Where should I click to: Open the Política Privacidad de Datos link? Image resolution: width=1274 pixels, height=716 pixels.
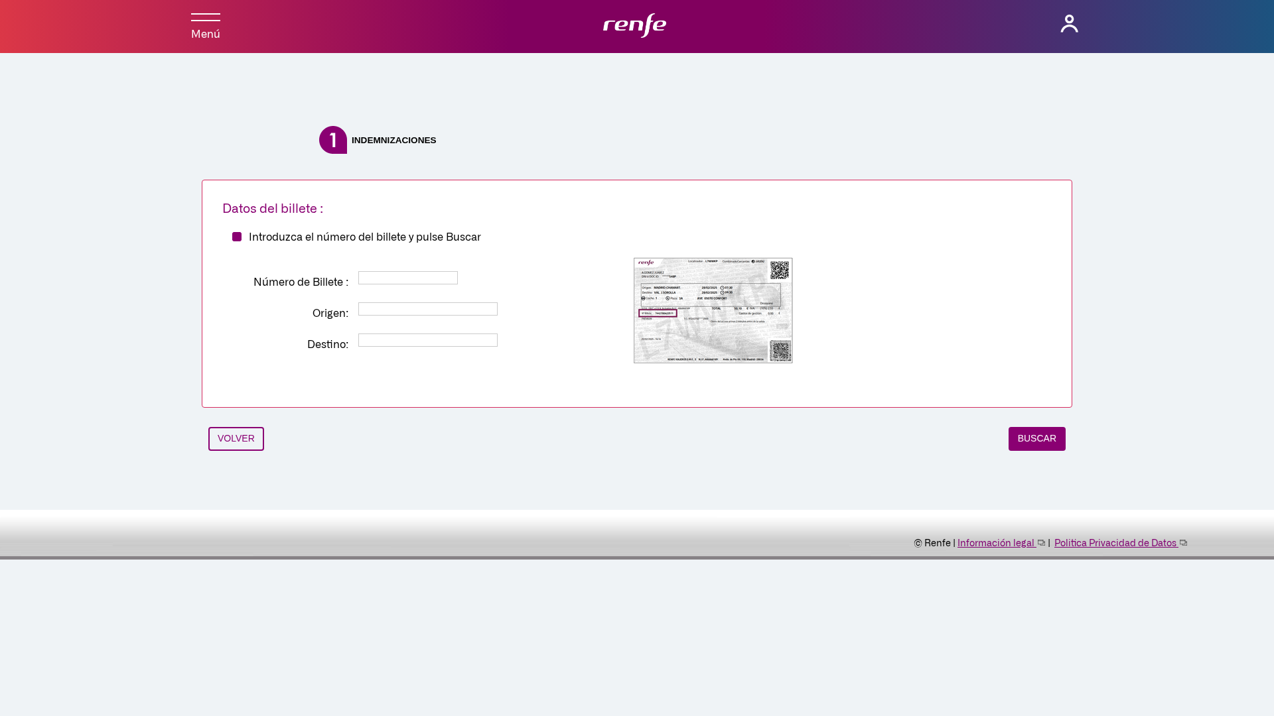1115,543
